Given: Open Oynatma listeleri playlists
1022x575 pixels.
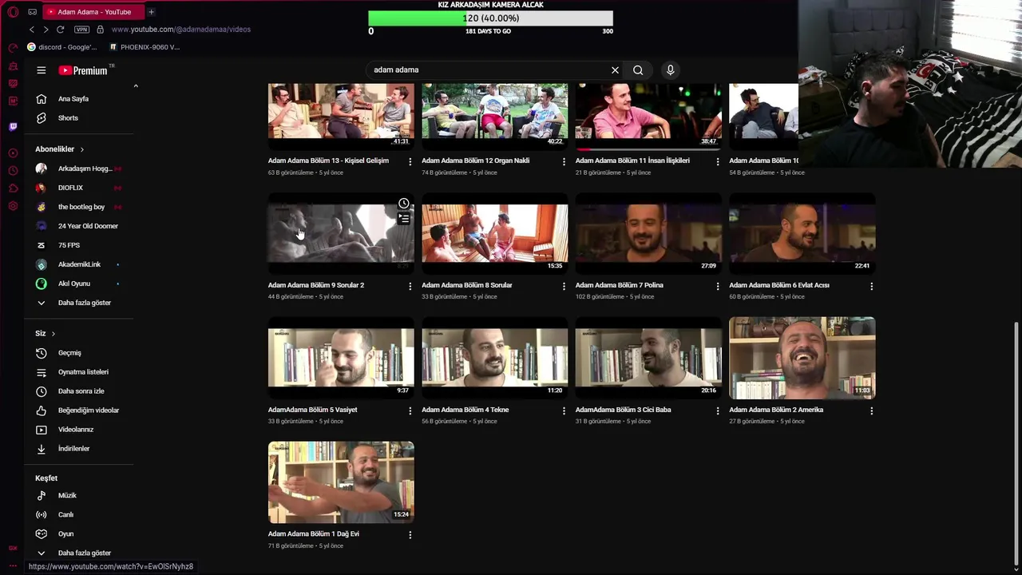Looking at the screenshot, I should click(80, 372).
